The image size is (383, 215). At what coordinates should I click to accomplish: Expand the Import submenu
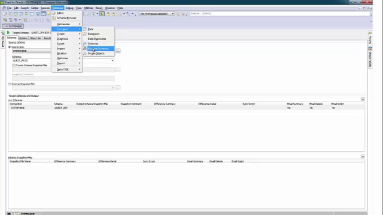(66, 48)
